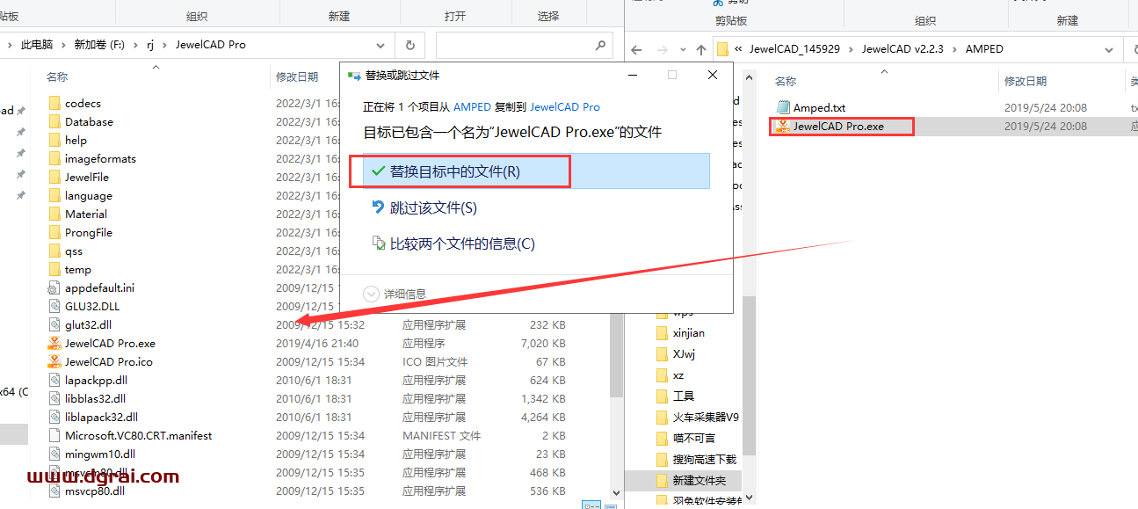Open the chevron after rj in breadcrumb
Viewport: 1138px width, 509px height.
tap(164, 44)
